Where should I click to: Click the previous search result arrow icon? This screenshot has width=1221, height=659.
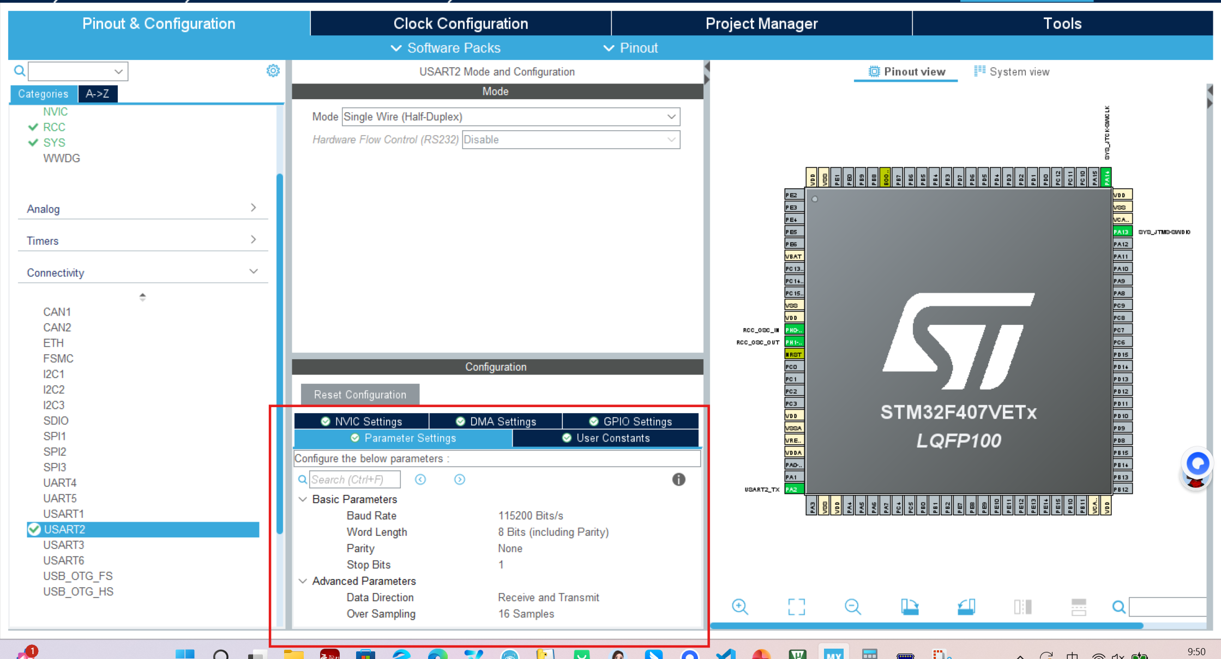point(420,479)
